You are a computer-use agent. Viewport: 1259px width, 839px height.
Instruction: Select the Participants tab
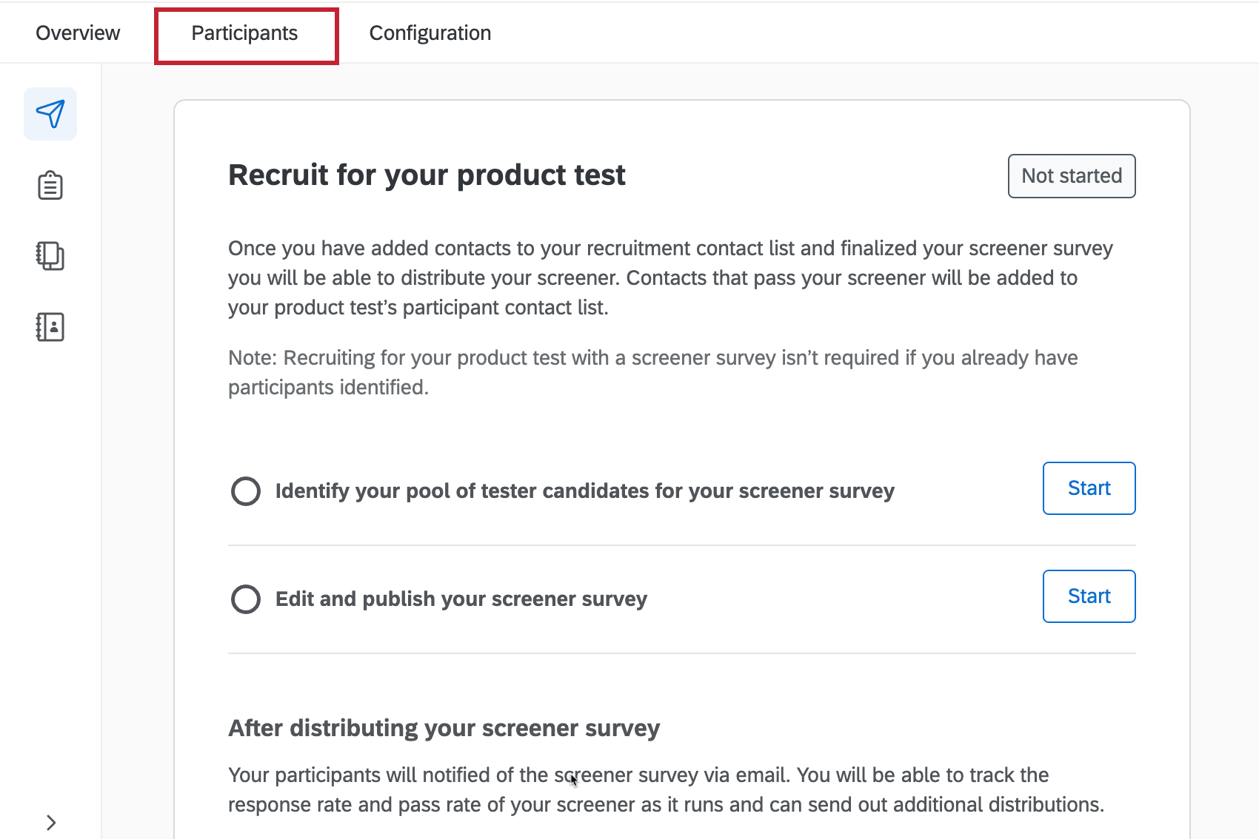tap(244, 33)
